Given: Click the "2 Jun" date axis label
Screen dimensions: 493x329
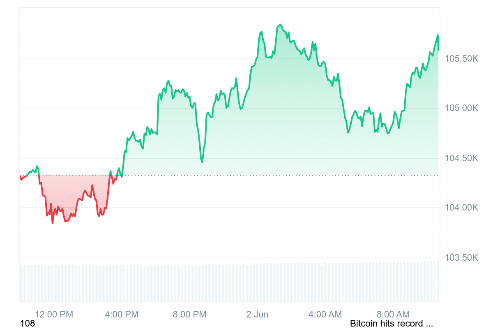Looking at the screenshot, I should point(257,315).
